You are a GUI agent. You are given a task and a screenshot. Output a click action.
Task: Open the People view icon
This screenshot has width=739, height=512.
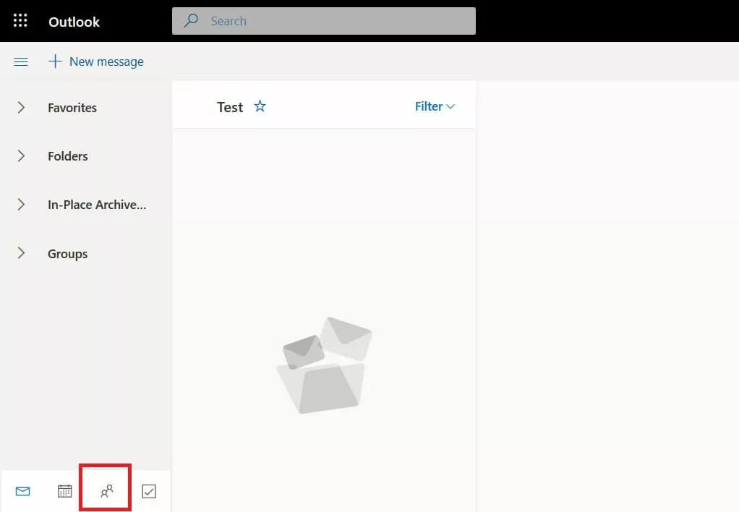point(106,491)
